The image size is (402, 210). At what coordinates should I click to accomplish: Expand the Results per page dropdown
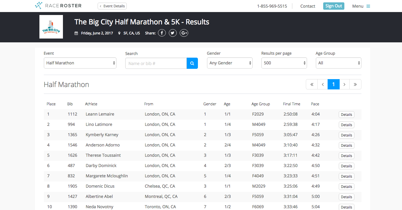284,63
